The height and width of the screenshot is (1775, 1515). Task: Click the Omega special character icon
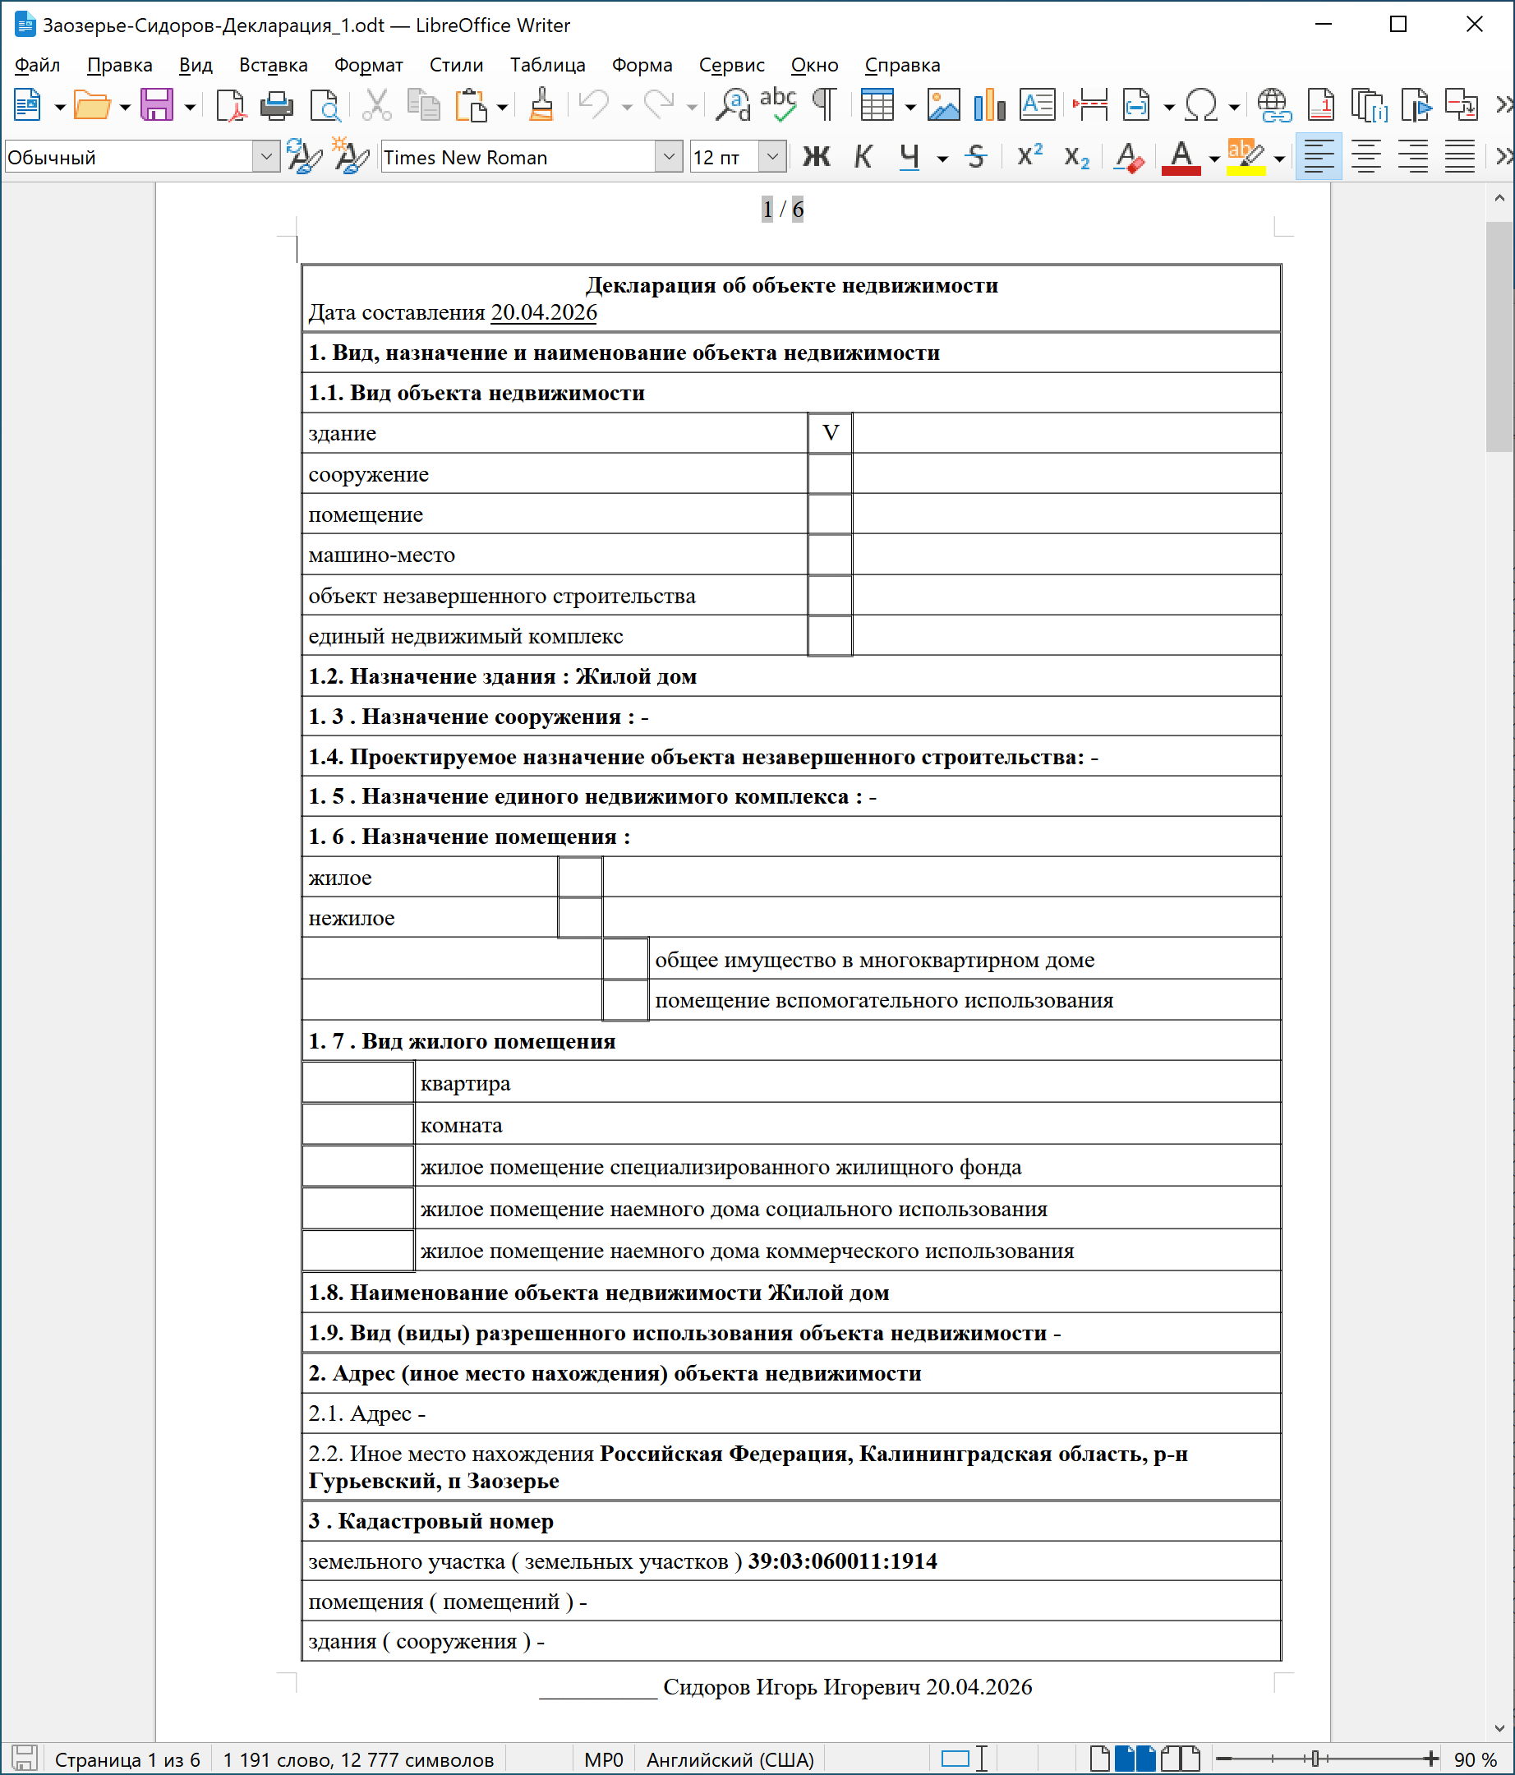click(x=1201, y=105)
